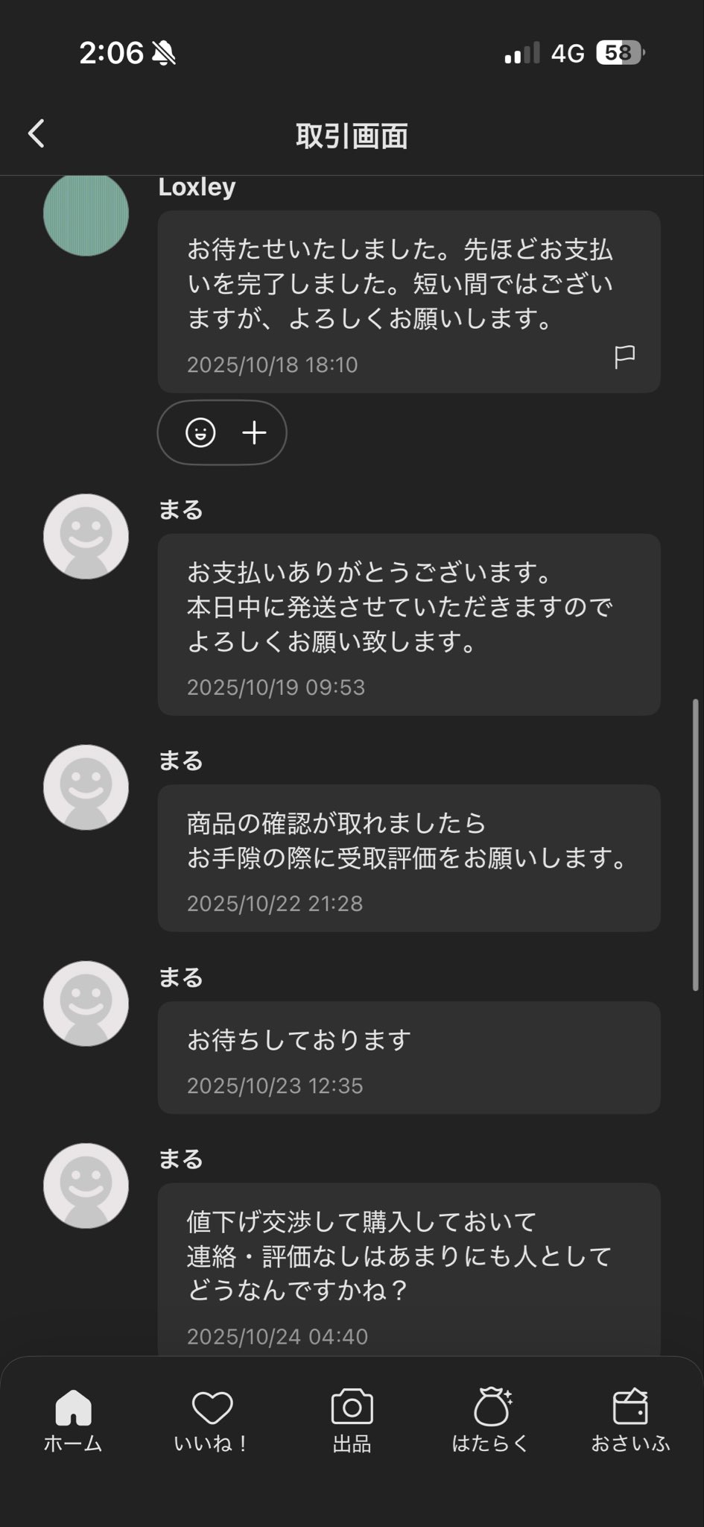Tap the まる username above お支払いありがとうございます
This screenshot has height=1527, width=704.
[180, 511]
